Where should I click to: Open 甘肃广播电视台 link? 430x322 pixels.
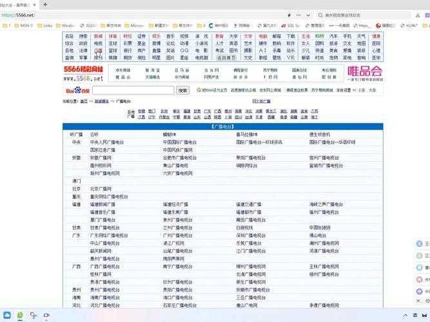104,228
